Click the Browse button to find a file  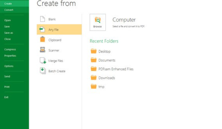98,22
